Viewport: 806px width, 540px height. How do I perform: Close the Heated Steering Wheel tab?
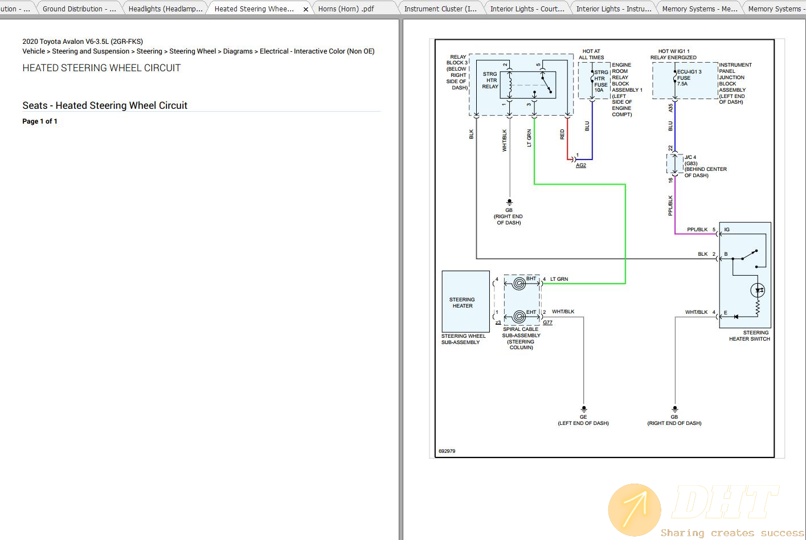[306, 9]
